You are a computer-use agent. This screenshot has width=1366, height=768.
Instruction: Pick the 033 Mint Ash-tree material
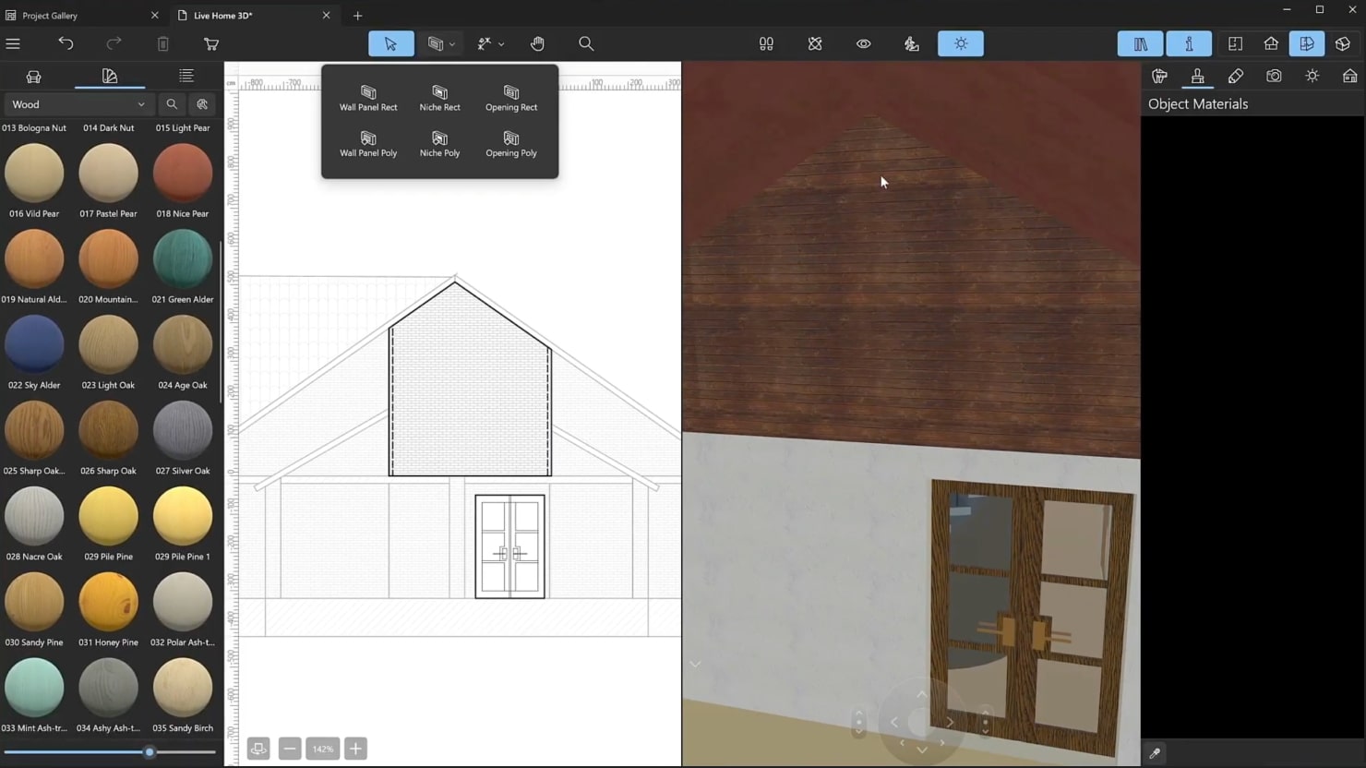click(x=34, y=689)
